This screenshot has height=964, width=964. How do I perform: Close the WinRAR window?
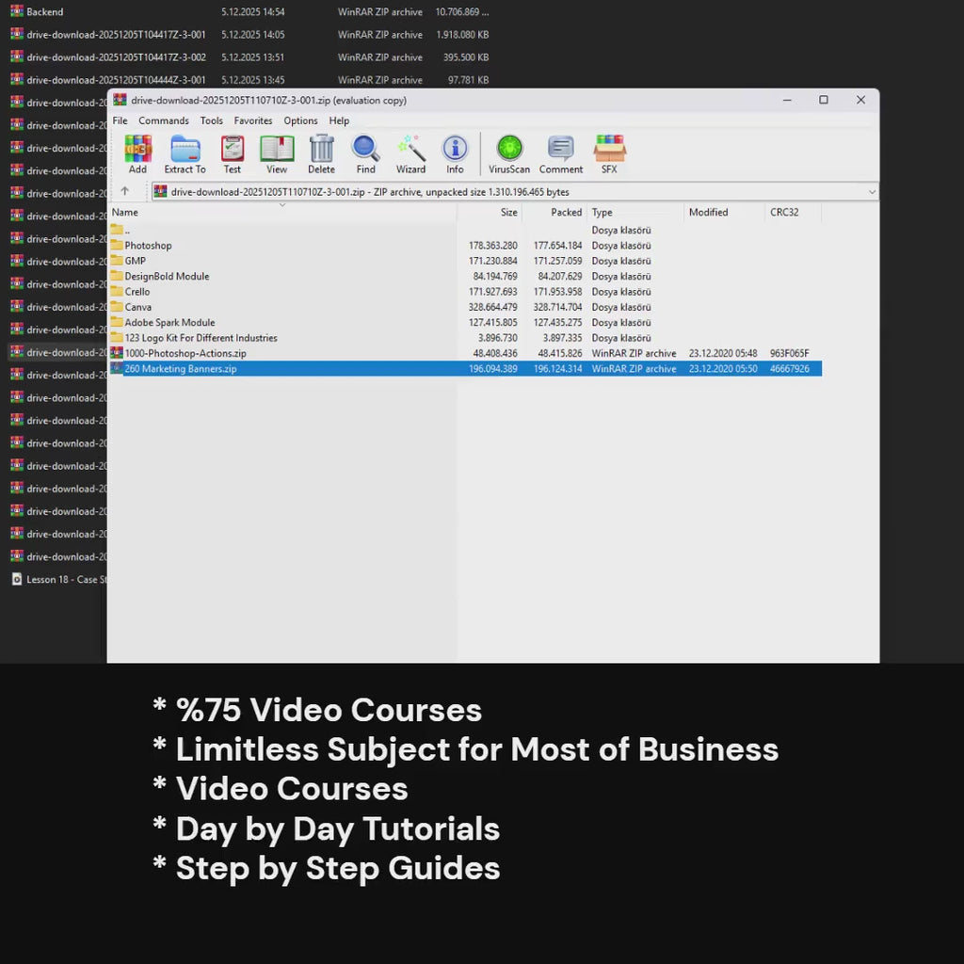(x=860, y=100)
